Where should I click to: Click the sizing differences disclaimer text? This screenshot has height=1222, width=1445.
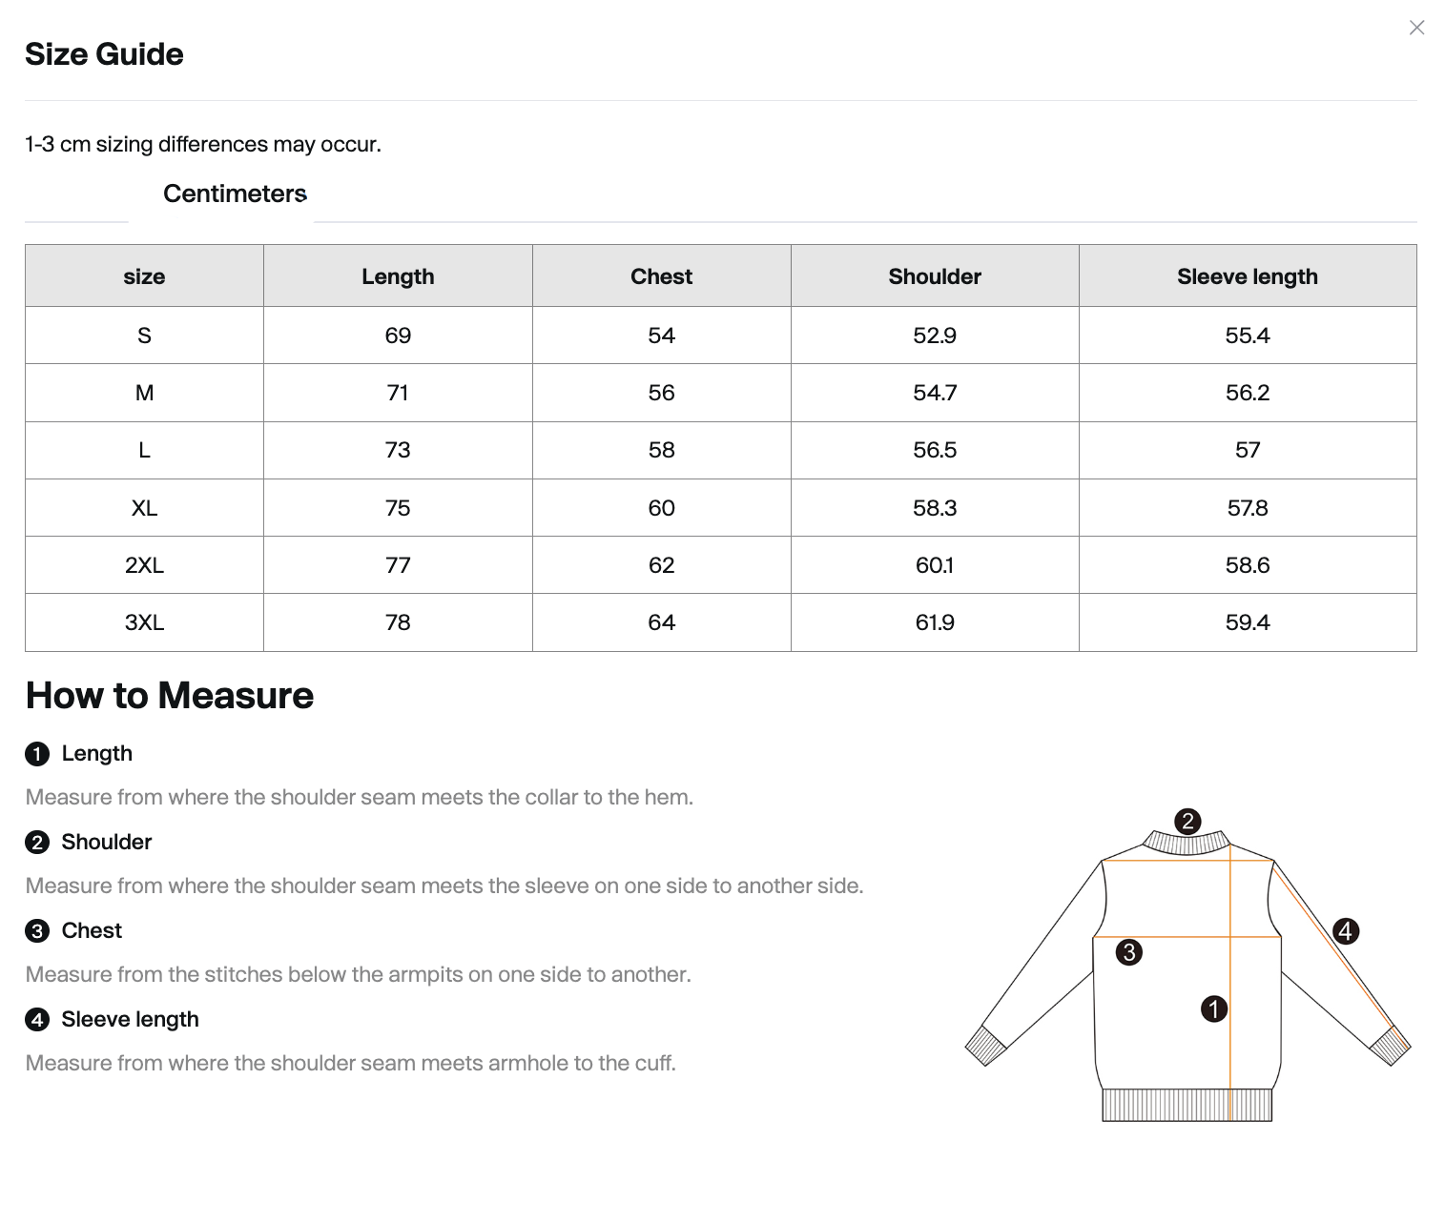coord(203,144)
